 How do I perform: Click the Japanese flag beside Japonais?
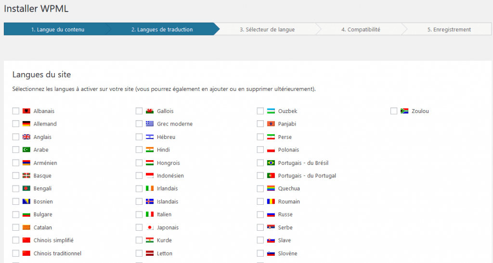[150, 227]
